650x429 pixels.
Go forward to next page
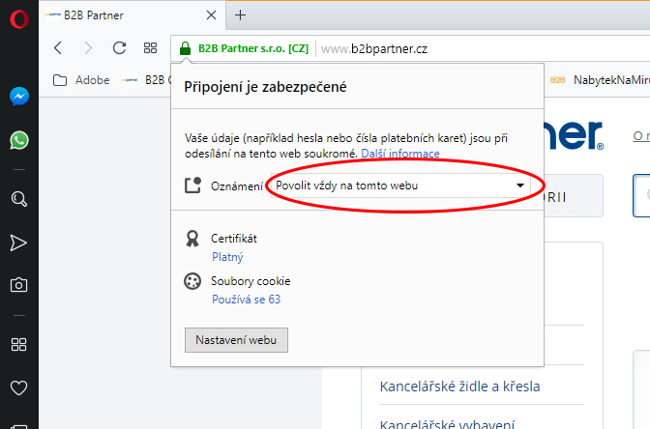point(88,48)
